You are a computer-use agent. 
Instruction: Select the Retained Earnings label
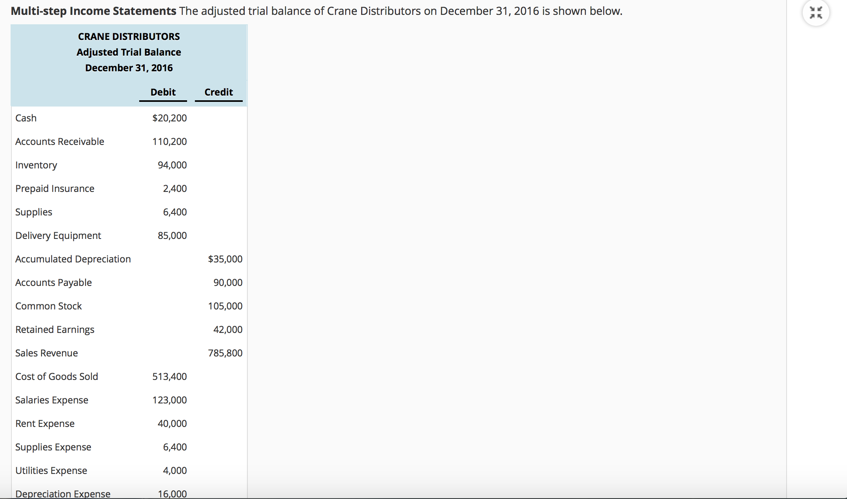point(55,329)
